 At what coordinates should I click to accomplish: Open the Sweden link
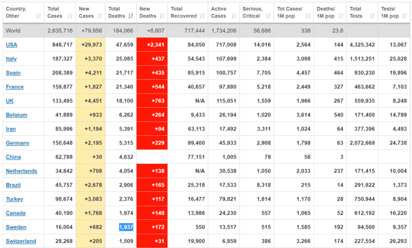point(15,227)
